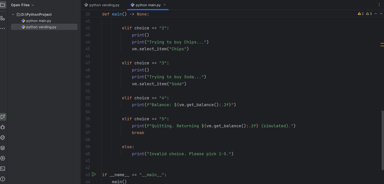Image resolution: width=384 pixels, height=184 pixels.
Task: Place cursor on elif choice == "5" line
Action: (x=145, y=119)
